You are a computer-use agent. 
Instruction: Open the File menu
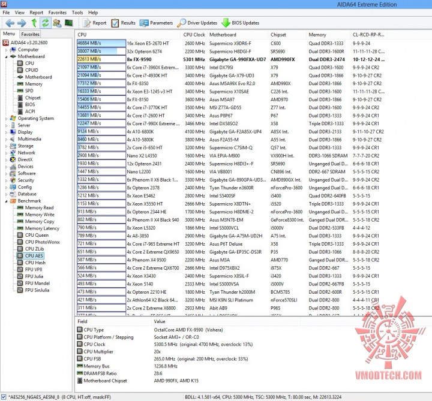[6, 13]
